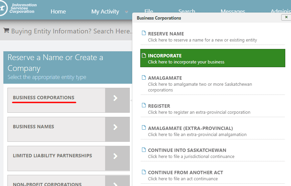This screenshot has height=186, width=291.
Task: Click 'Click here to file a jurisdictional continuance'
Action: (x=191, y=157)
